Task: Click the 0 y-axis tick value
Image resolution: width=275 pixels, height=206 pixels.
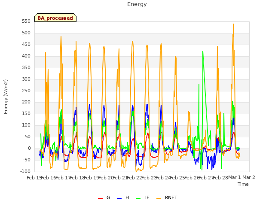Action: tap(29, 148)
